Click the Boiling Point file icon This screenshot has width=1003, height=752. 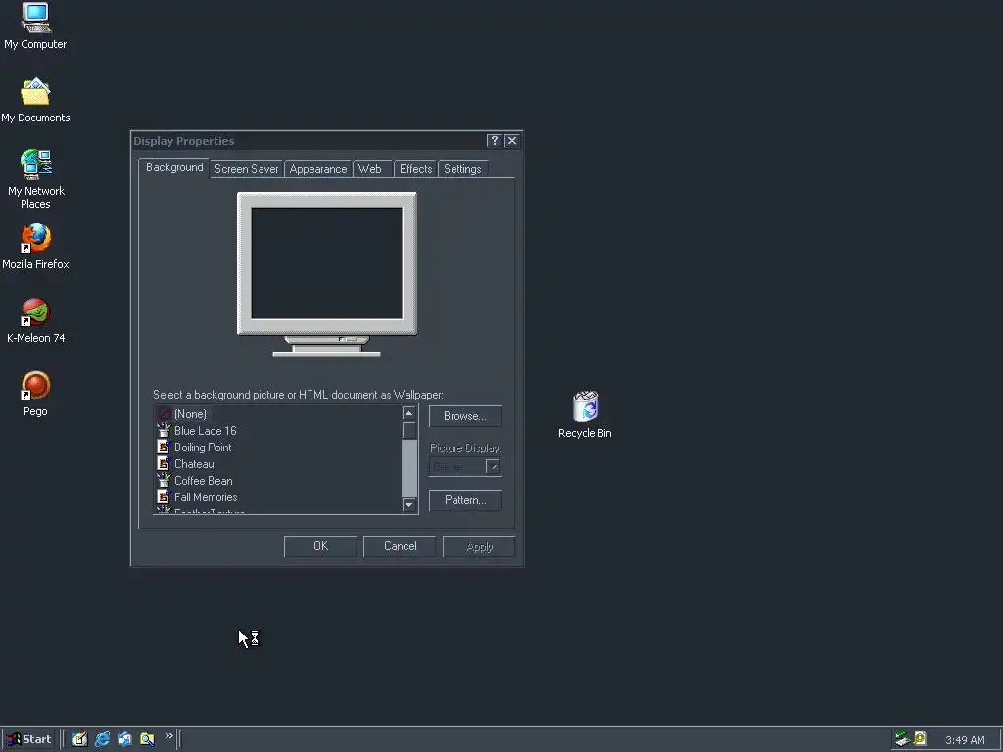(164, 446)
